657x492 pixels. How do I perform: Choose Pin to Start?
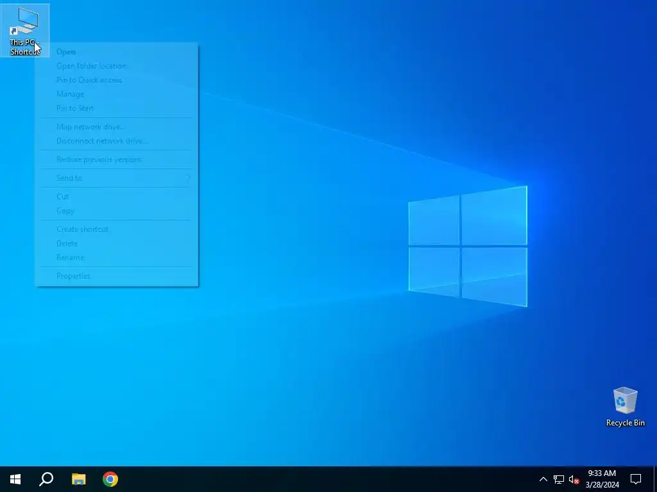[x=117, y=108]
